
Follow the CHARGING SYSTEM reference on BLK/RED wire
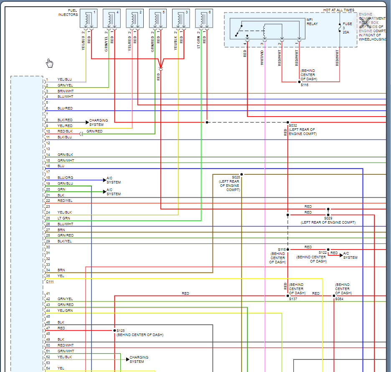[x=98, y=122]
